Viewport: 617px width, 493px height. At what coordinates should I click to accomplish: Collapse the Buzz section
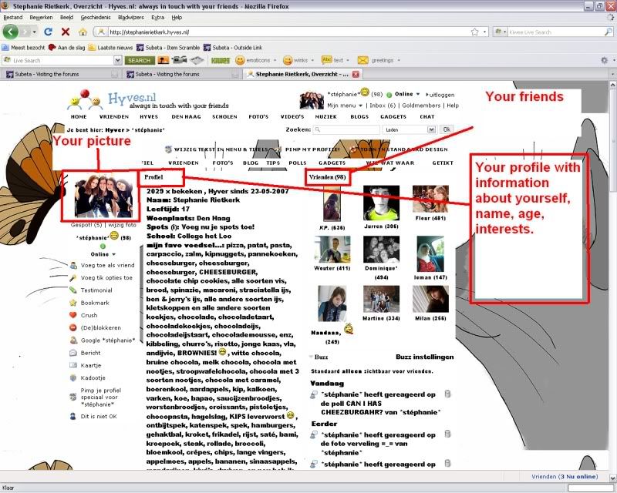tap(312, 357)
